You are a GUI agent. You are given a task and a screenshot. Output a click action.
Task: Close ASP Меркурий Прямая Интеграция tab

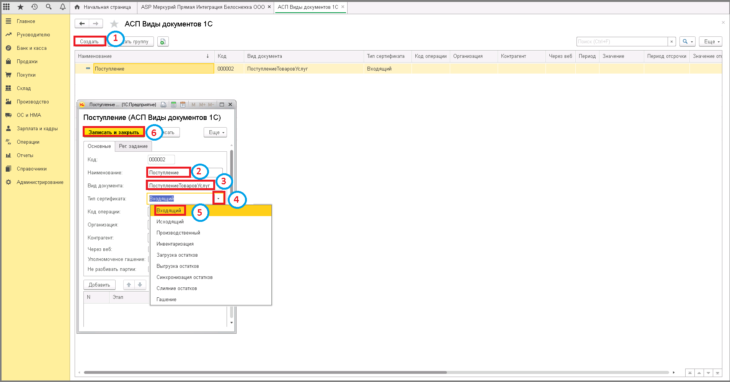point(269,7)
